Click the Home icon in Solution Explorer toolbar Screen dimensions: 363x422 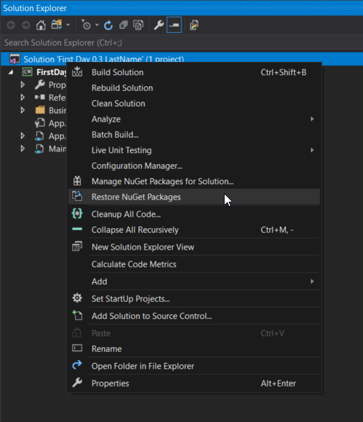(40, 25)
